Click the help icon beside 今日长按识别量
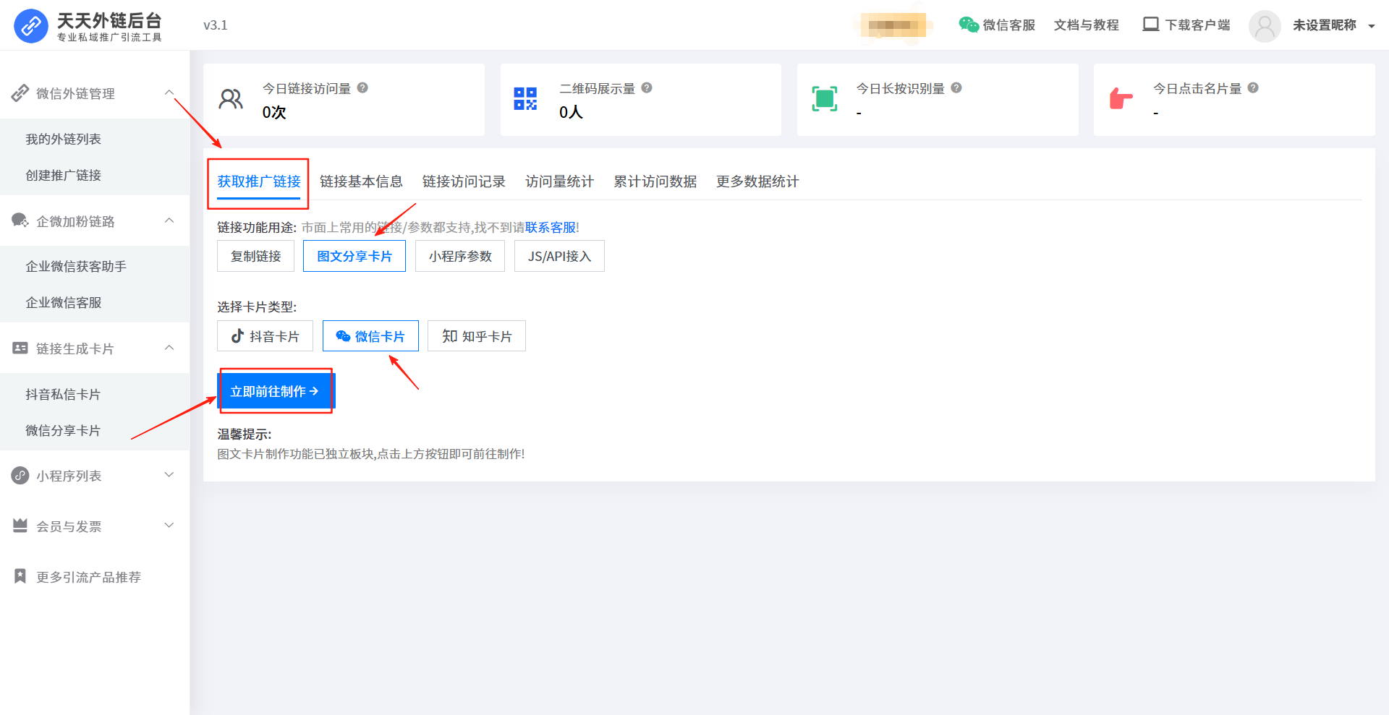 pos(956,87)
